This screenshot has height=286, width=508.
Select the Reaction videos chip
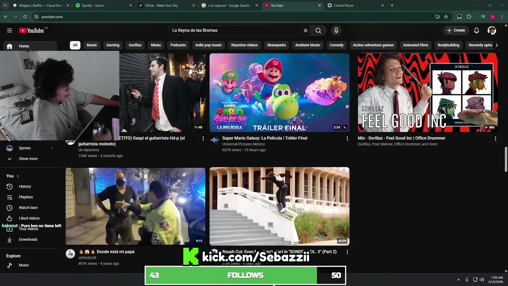(244, 45)
